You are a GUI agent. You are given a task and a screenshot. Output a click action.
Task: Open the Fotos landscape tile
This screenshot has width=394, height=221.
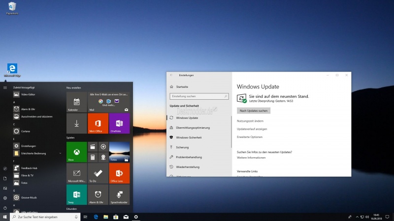coord(119,152)
